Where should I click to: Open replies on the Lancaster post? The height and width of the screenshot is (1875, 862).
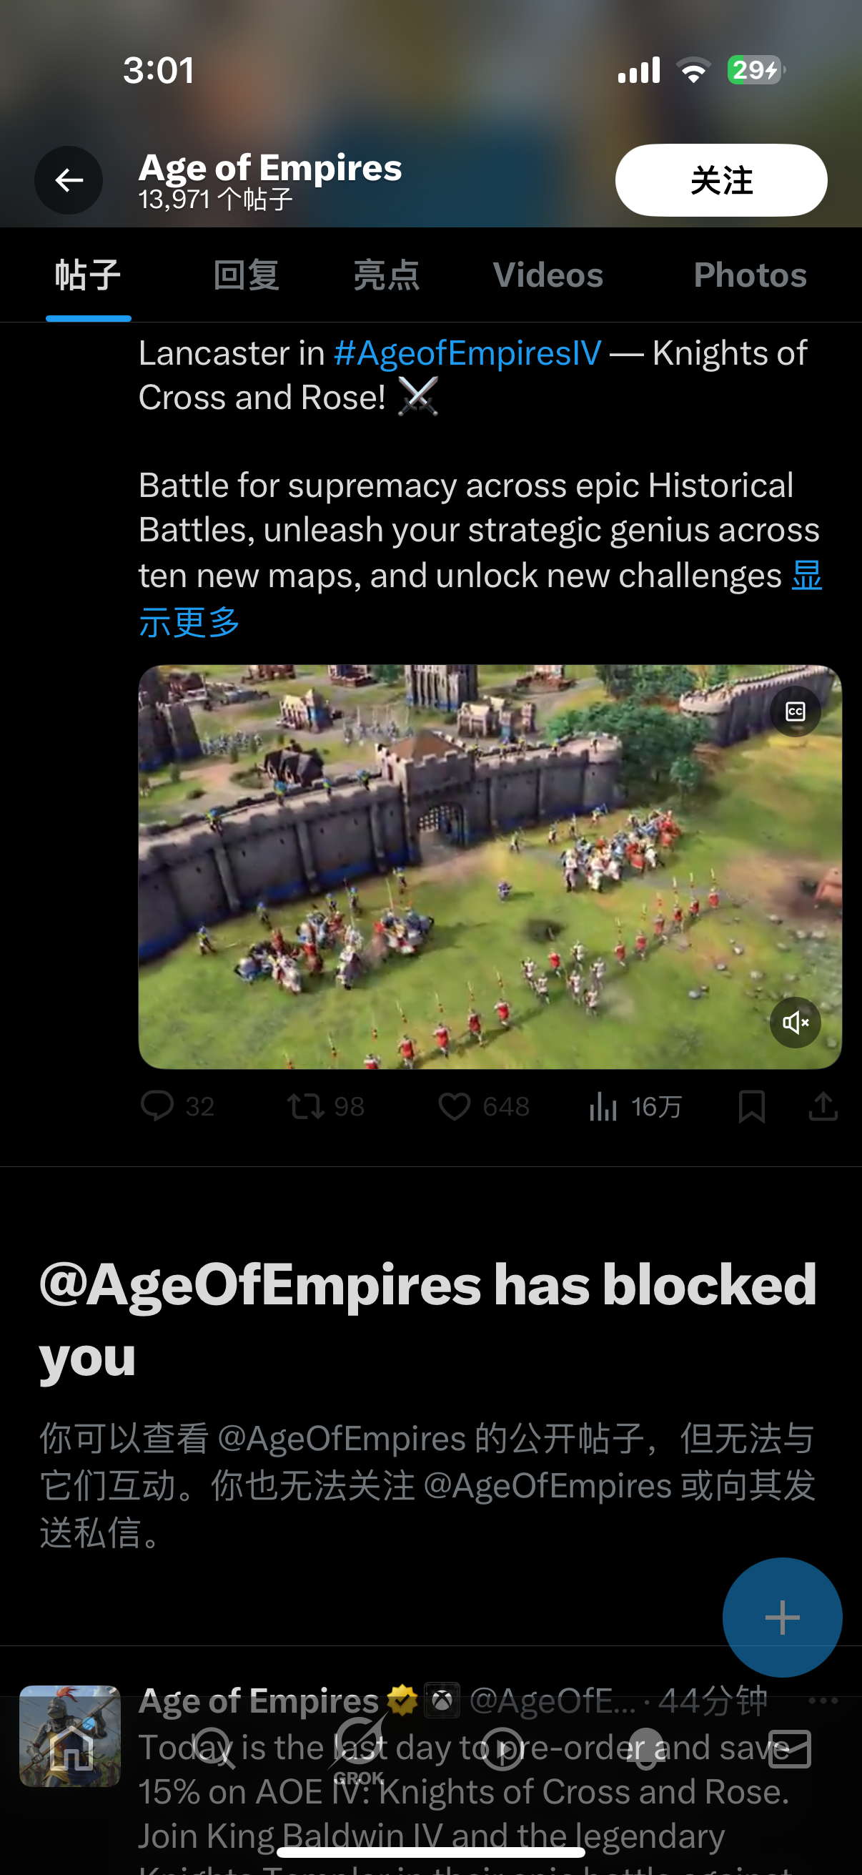pyautogui.click(x=177, y=1106)
